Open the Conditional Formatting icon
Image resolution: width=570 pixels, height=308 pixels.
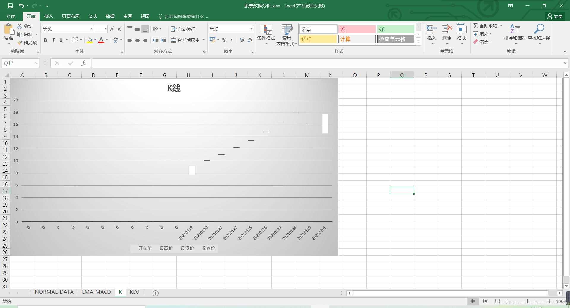(x=266, y=30)
